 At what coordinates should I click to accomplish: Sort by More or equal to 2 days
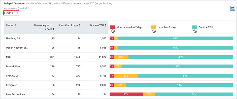[x=54, y=29]
